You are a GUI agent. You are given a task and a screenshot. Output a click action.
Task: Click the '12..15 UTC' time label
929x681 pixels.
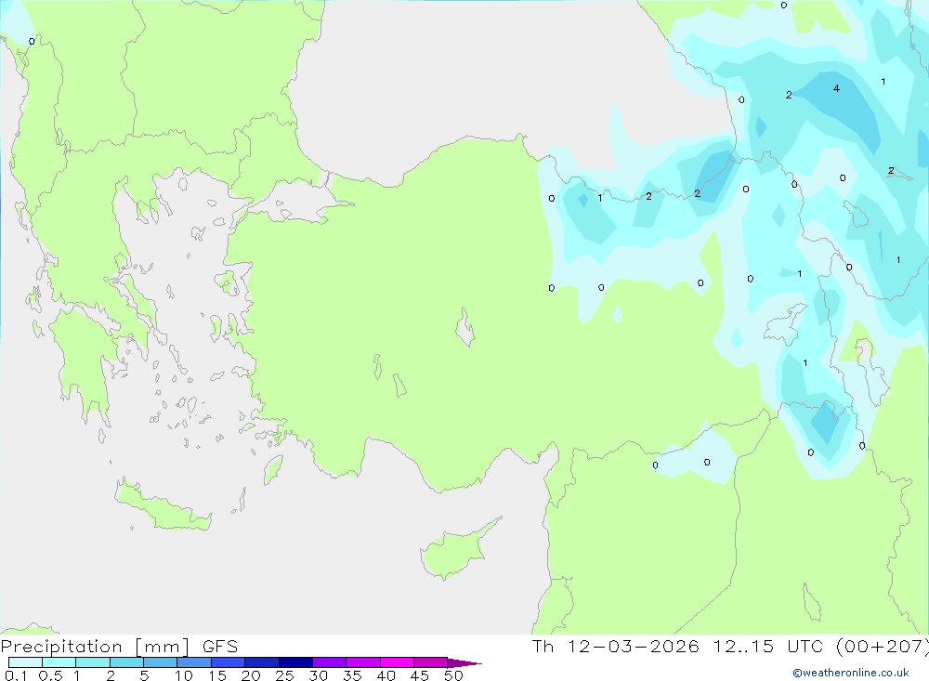pos(768,647)
